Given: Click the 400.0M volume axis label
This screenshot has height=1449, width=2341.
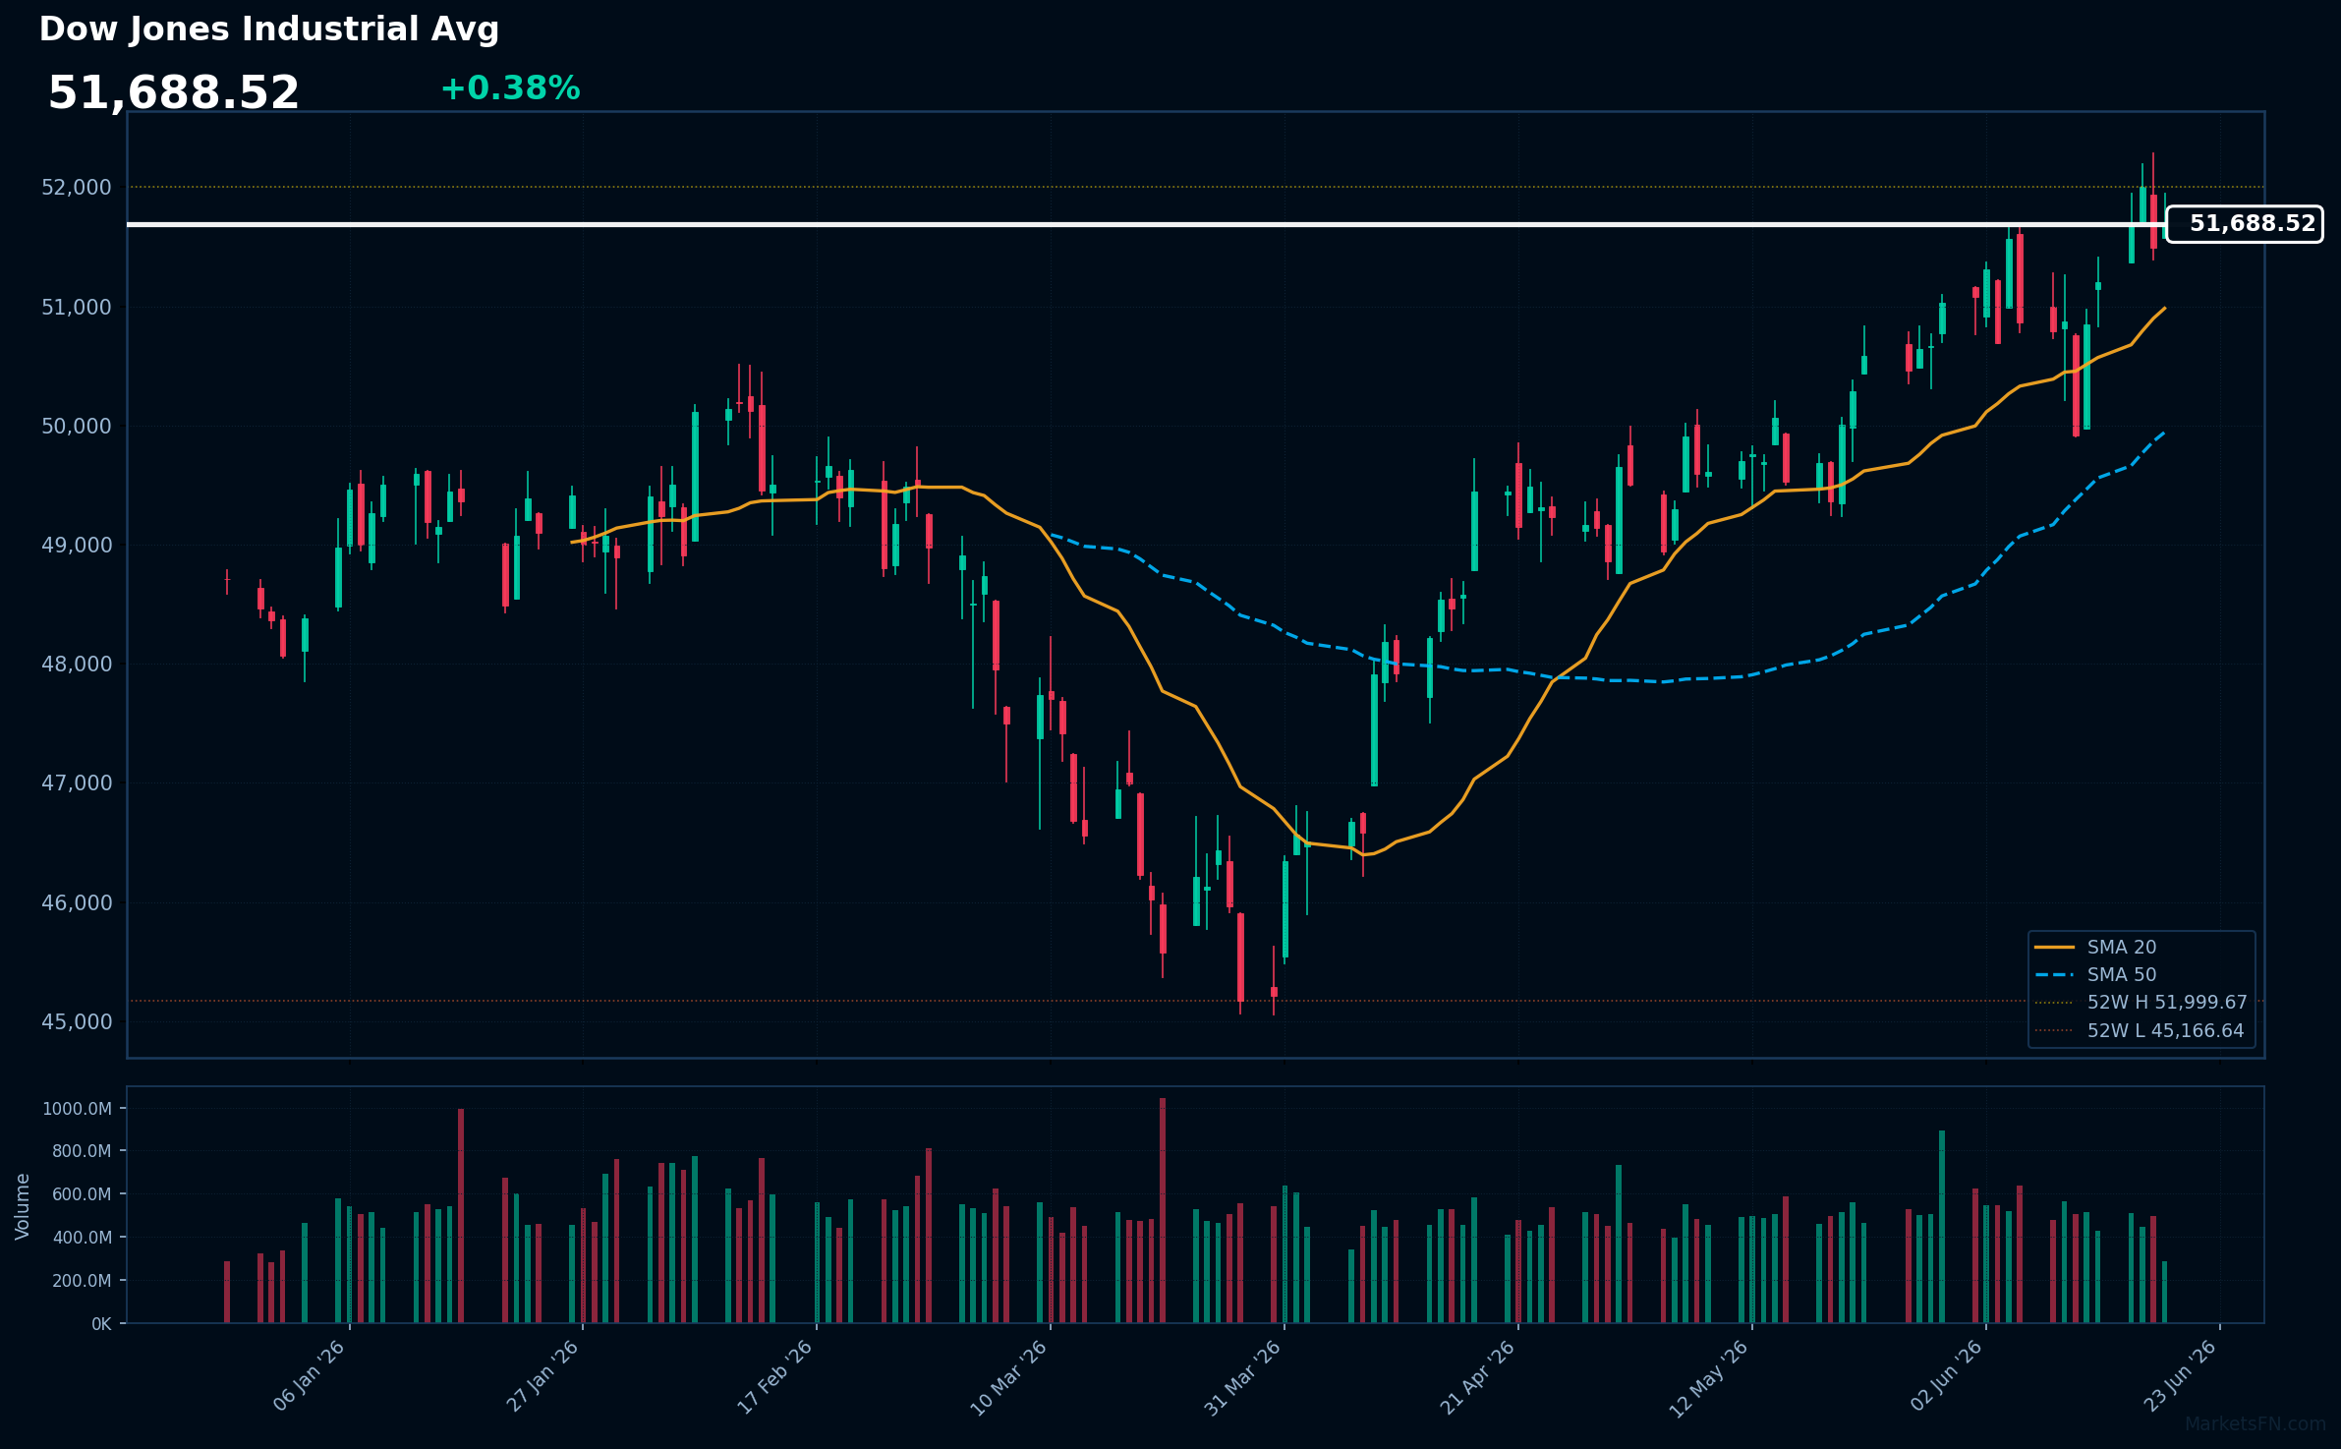Looking at the screenshot, I should point(81,1238).
